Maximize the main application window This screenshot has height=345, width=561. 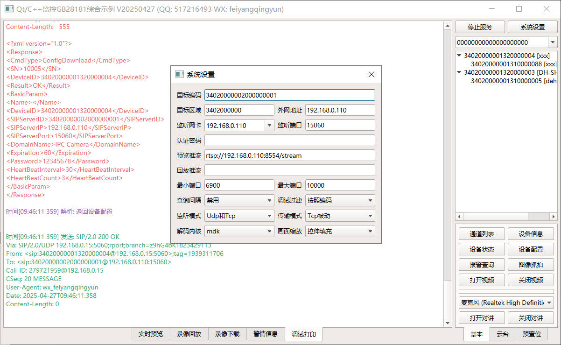click(x=519, y=9)
